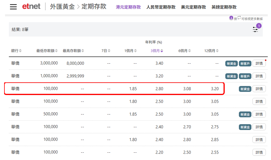Viewport: 271px width, 160px height.
Task: Open 詳情 for the 1.80, 2.50 row
Action: (x=259, y=101)
